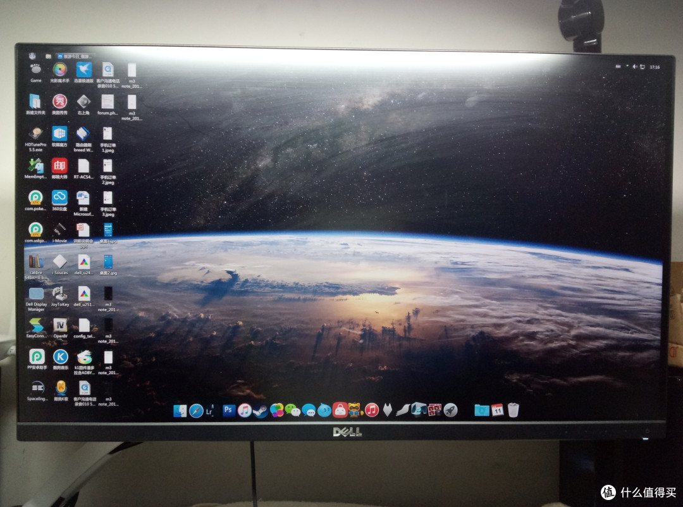Launch 迅雷极速版 from the desktop
The image size is (683, 507).
tap(83, 73)
